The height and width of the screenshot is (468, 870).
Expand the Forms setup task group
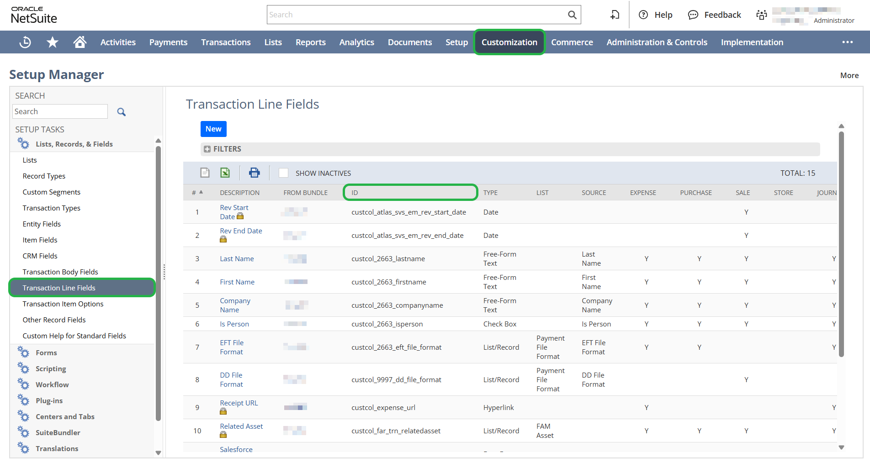(x=46, y=352)
